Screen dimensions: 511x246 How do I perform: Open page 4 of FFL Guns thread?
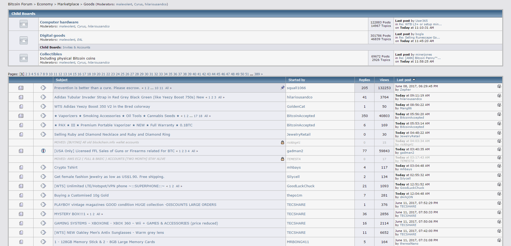188,151
